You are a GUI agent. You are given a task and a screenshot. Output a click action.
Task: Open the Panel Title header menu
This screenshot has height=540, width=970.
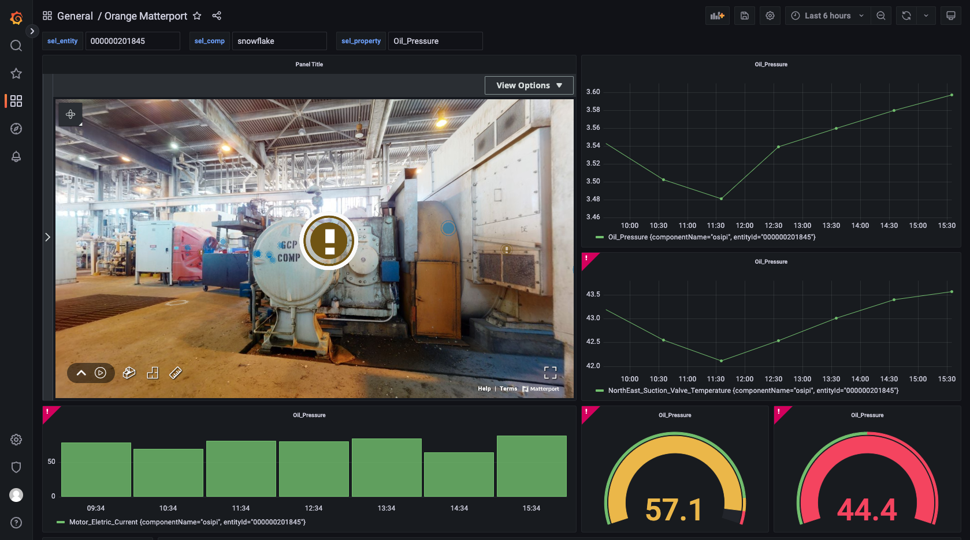pyautogui.click(x=309, y=65)
